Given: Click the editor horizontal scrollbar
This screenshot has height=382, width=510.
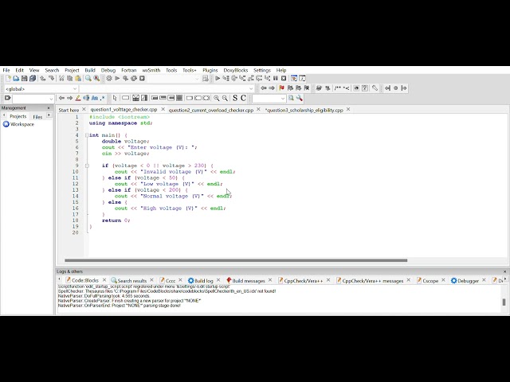Looking at the screenshot, I should [236, 260].
